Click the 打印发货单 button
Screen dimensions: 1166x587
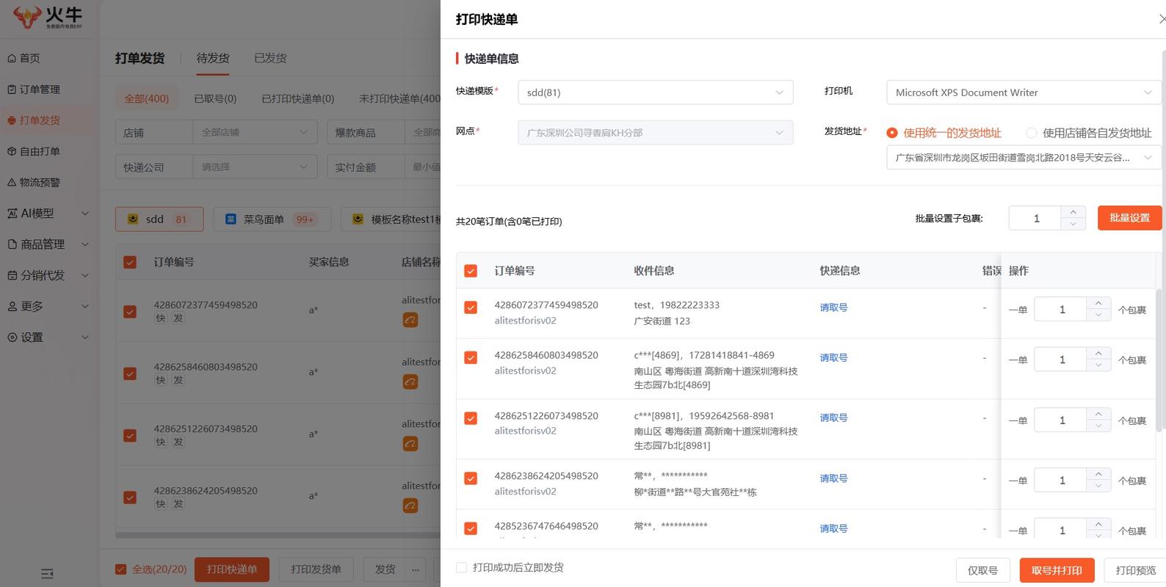coord(316,569)
